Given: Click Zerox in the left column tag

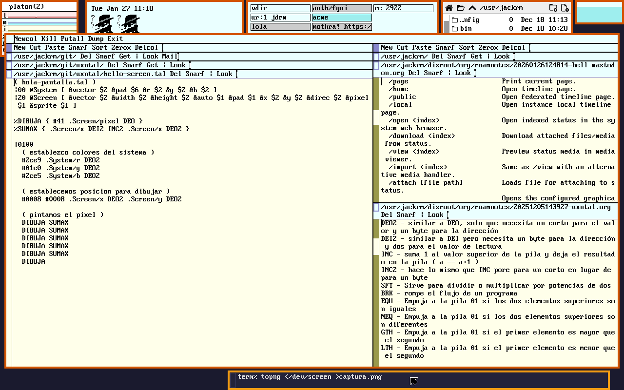Looking at the screenshot, I should click(x=121, y=48).
